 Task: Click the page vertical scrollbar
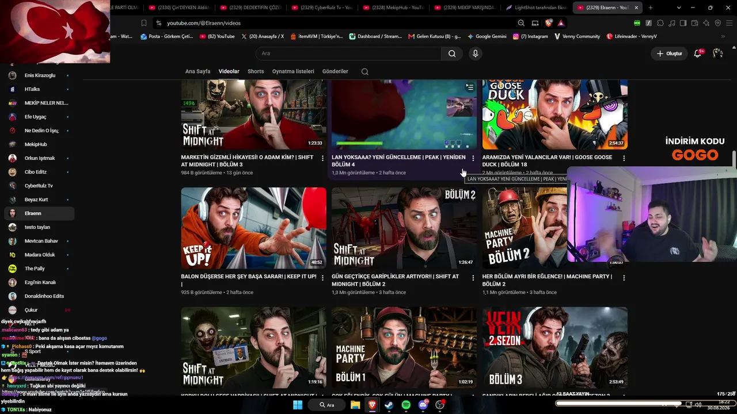[x=734, y=158]
